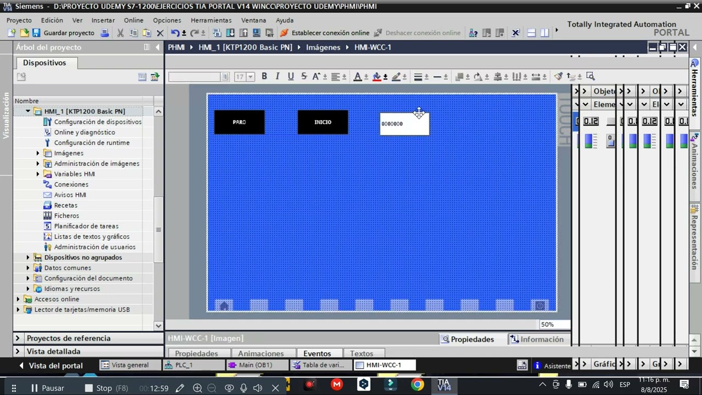Select Configuración de runtime in tree
702x395 pixels.
point(92,143)
